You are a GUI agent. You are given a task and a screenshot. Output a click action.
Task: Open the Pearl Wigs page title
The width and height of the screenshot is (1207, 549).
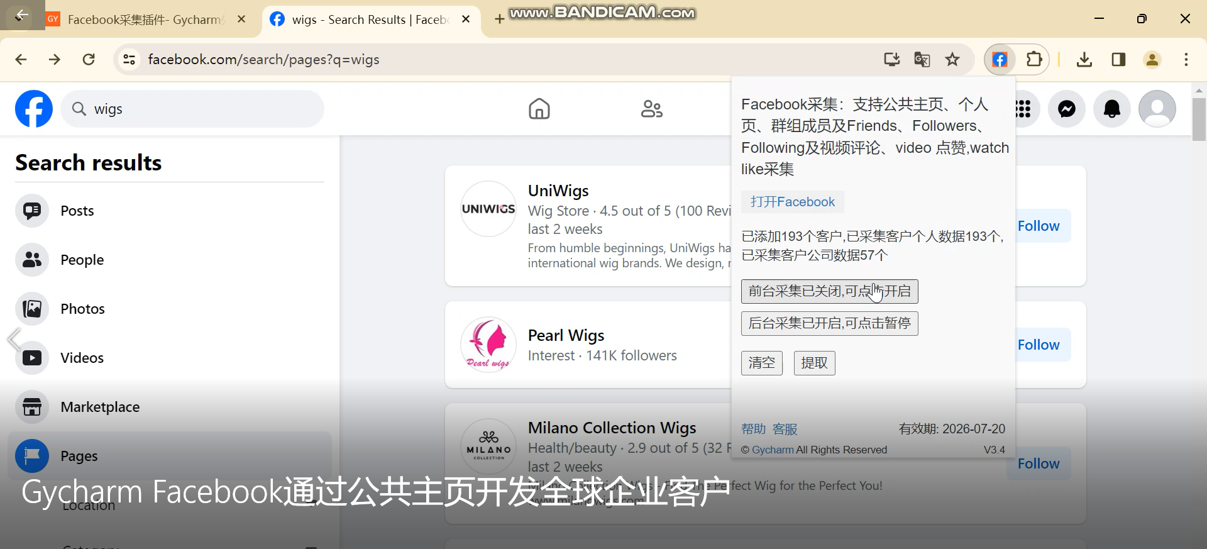point(566,335)
